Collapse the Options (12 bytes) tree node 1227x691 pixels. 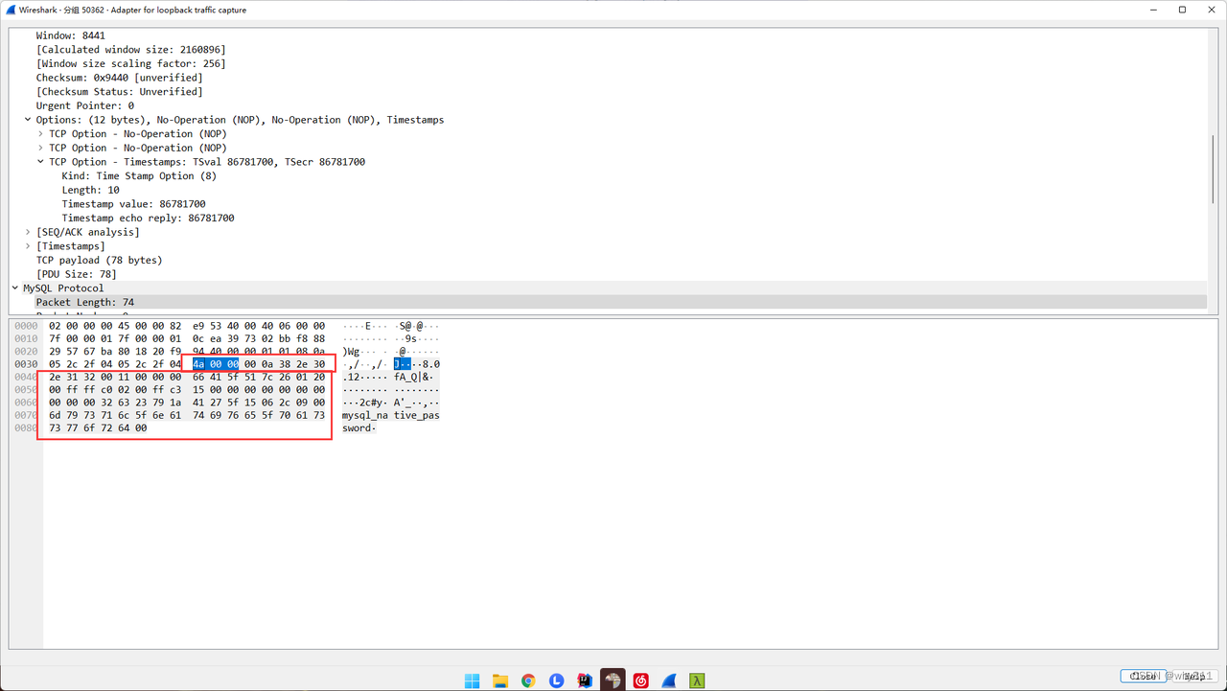tap(28, 120)
